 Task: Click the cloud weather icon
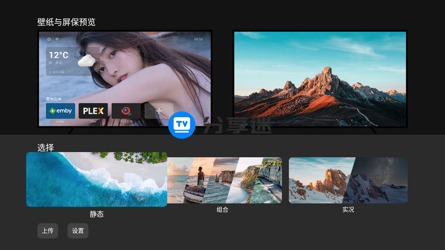point(86,60)
